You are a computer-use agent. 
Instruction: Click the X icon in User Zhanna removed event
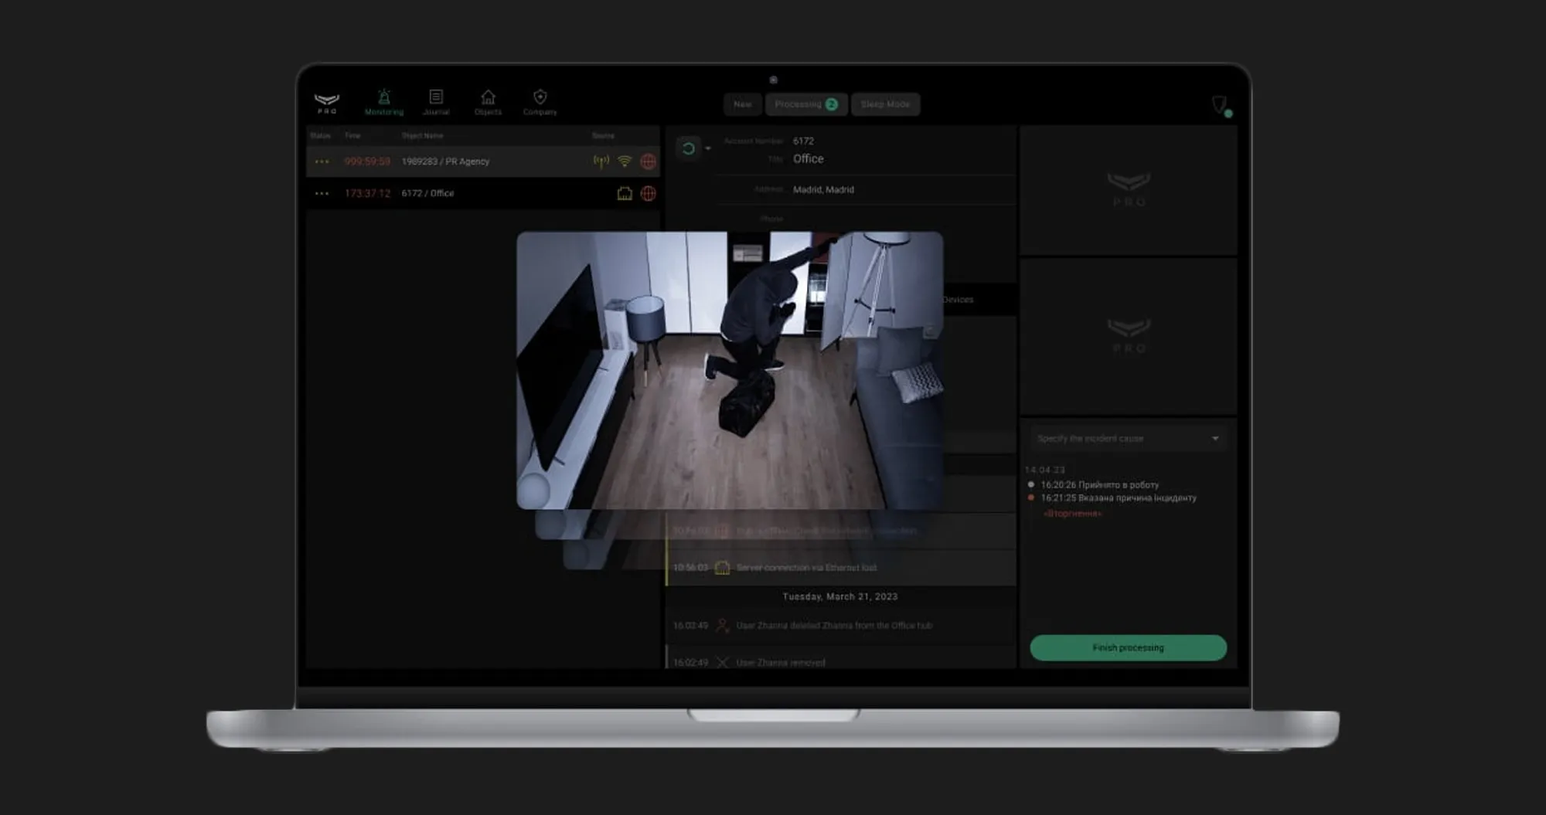point(722,662)
